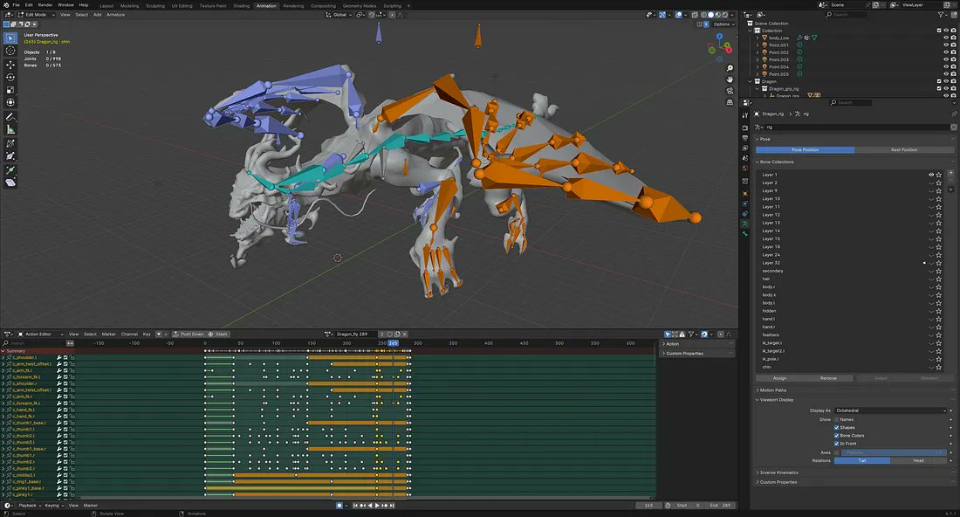Hide Point.001 in the Outliner

[945, 45]
